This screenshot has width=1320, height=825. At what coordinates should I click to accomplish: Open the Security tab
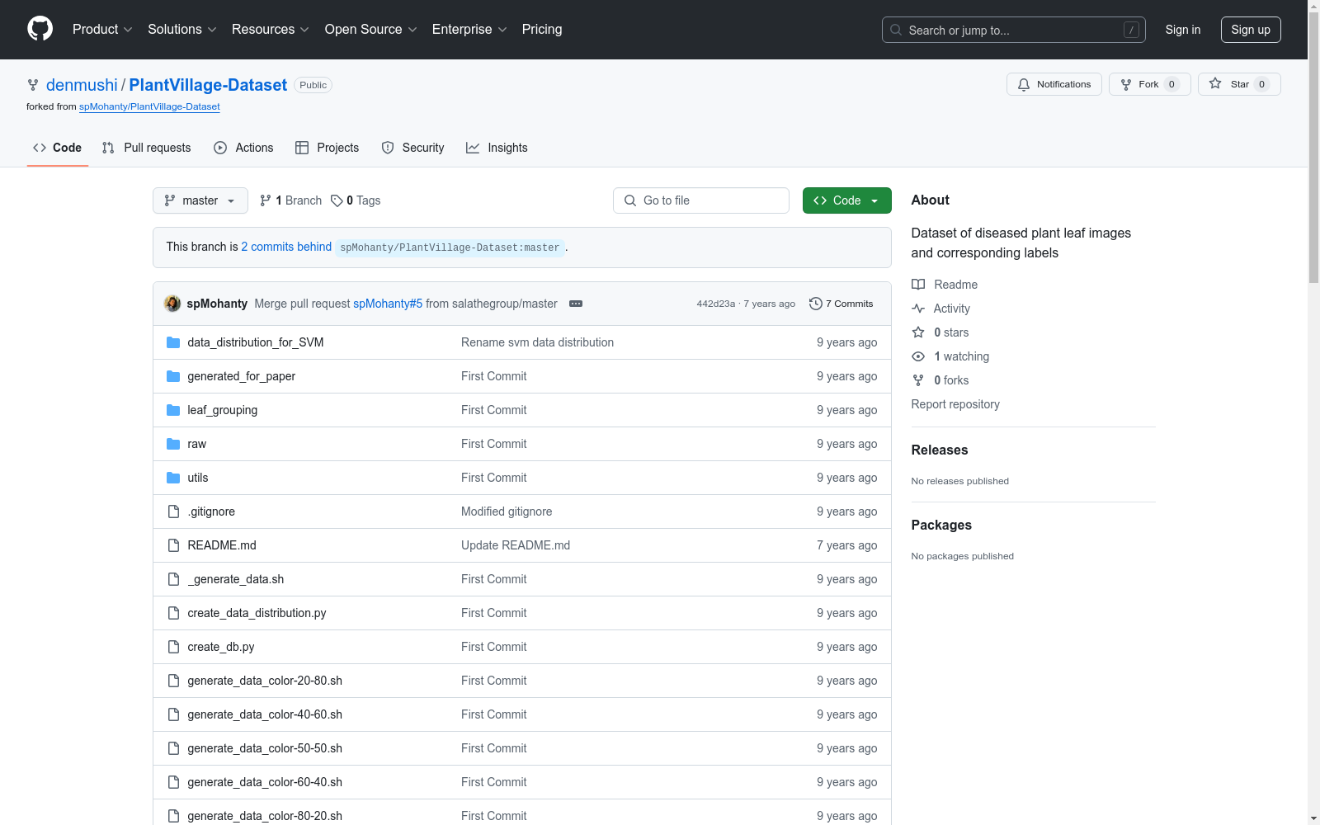(413, 148)
